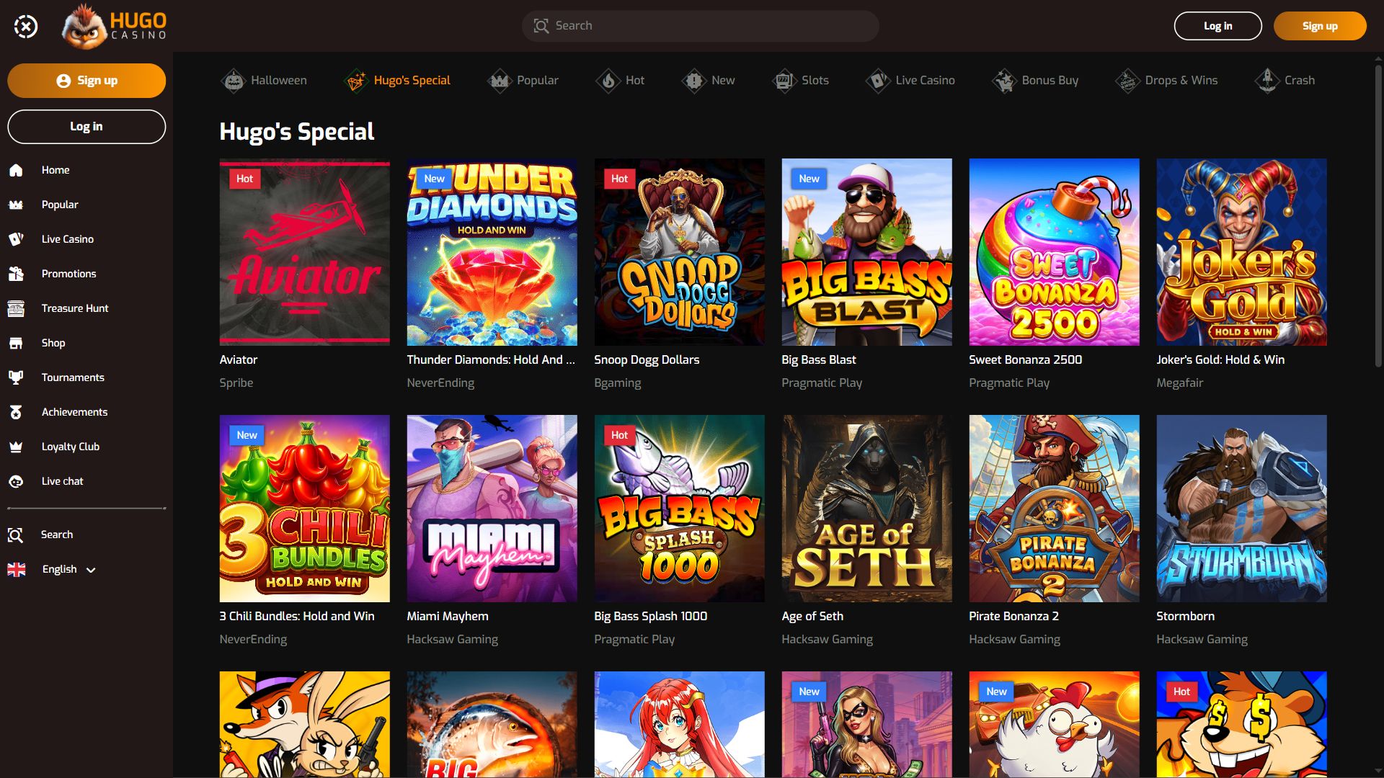Switch to the Hugo's Special tab
Image resolution: width=1384 pixels, height=778 pixels.
pyautogui.click(x=397, y=81)
